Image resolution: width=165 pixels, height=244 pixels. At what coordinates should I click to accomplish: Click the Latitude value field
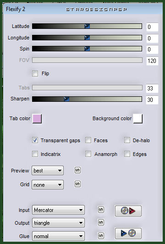coord(152,27)
